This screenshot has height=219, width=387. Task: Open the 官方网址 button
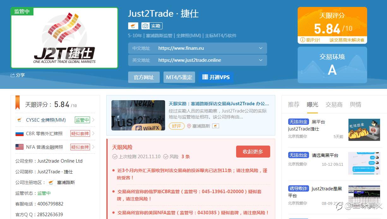pyautogui.click(x=144, y=77)
